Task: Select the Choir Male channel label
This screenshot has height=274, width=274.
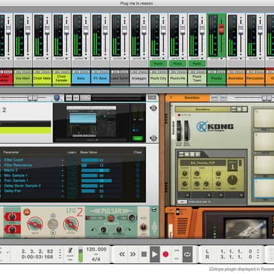Action: [x=42, y=78]
